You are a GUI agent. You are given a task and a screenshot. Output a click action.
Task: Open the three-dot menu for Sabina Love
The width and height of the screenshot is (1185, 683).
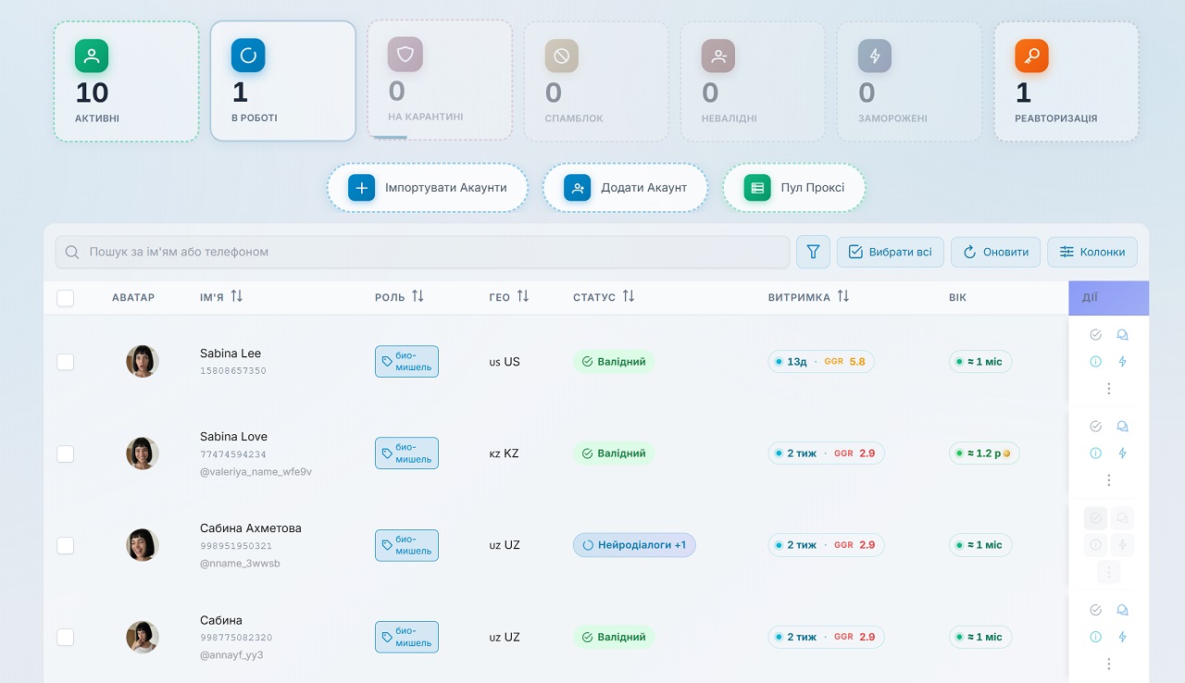[x=1109, y=480]
